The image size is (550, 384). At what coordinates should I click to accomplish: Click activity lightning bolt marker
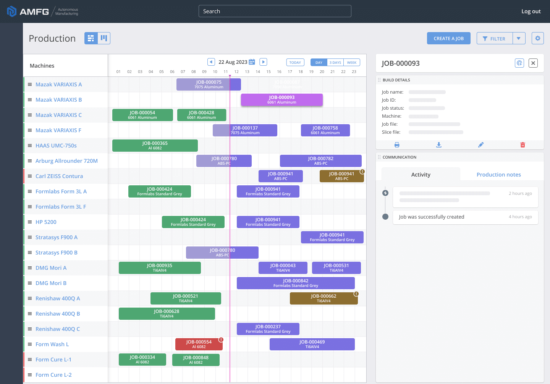385,193
